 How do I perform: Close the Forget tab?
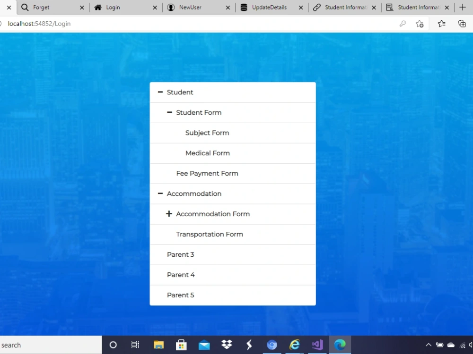point(82,8)
